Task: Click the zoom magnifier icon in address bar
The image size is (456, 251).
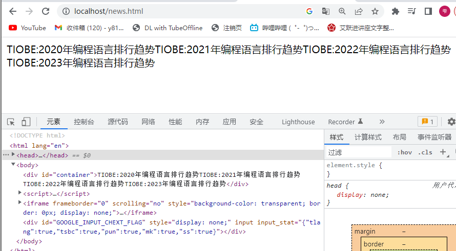Action: tap(342, 11)
